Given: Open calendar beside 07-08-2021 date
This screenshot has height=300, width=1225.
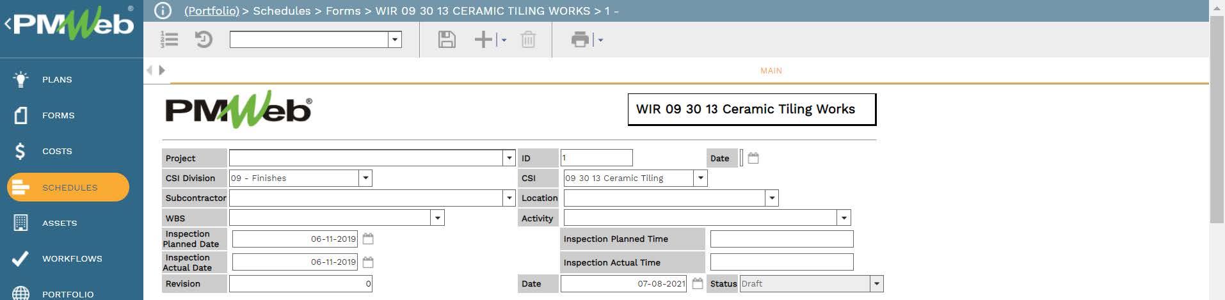Looking at the screenshot, I should pyautogui.click(x=698, y=283).
